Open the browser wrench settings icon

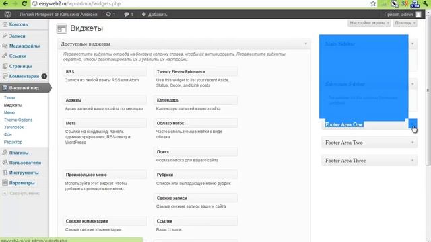426,3
